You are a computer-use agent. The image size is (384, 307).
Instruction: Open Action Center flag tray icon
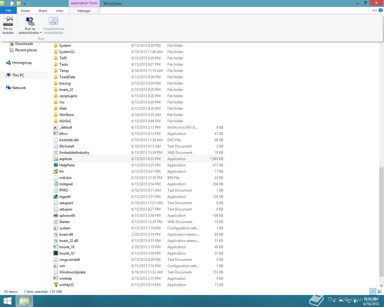click(x=341, y=301)
